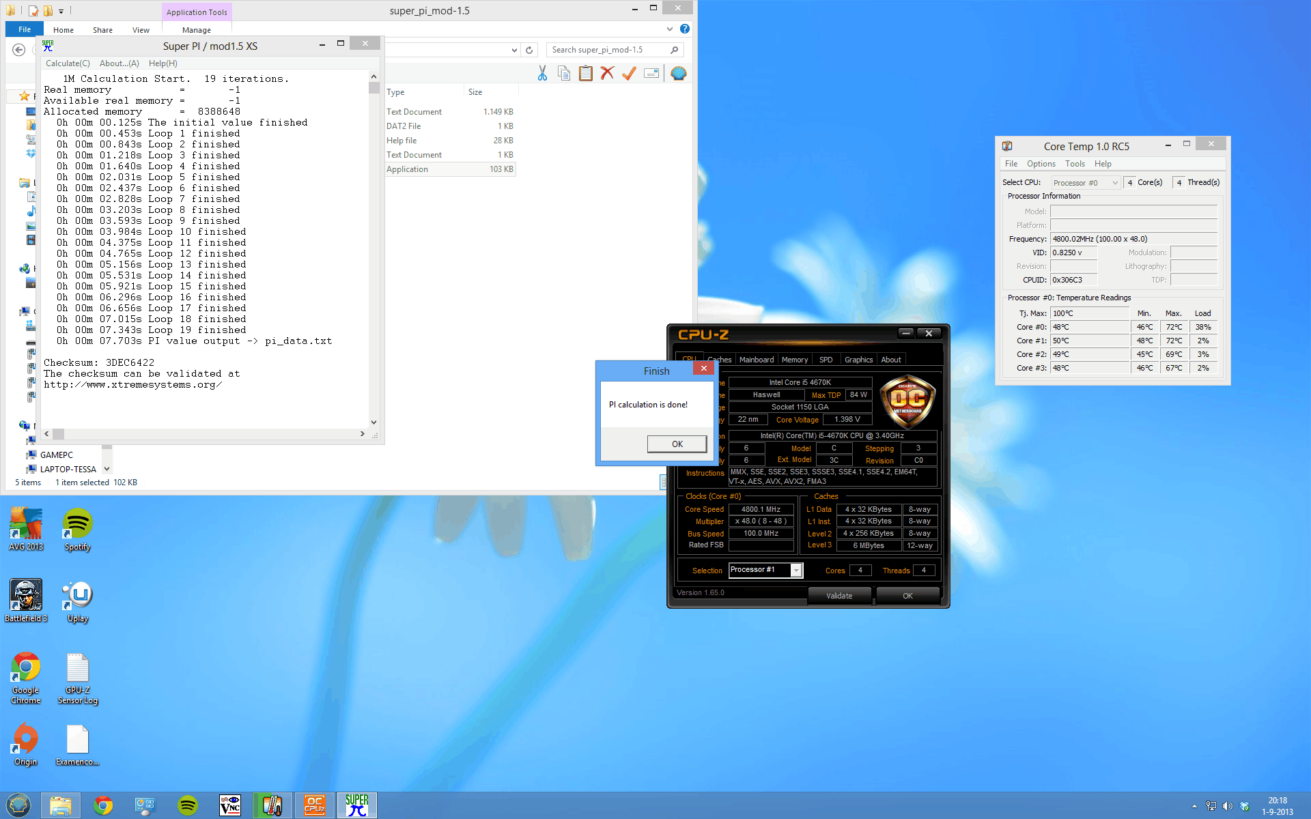This screenshot has height=819, width=1311.
Task: Open the Options menu in Core Temp
Action: 1041,164
